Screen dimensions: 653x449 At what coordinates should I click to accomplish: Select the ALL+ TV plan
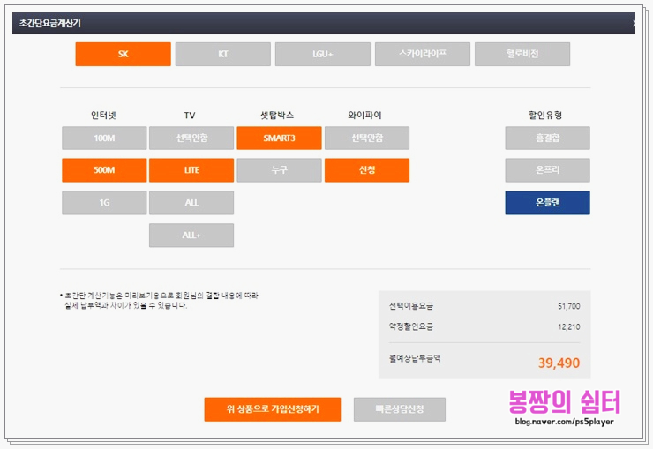pyautogui.click(x=191, y=236)
